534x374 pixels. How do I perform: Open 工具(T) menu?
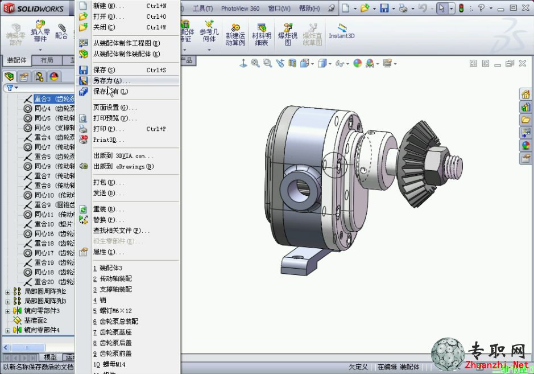click(202, 9)
